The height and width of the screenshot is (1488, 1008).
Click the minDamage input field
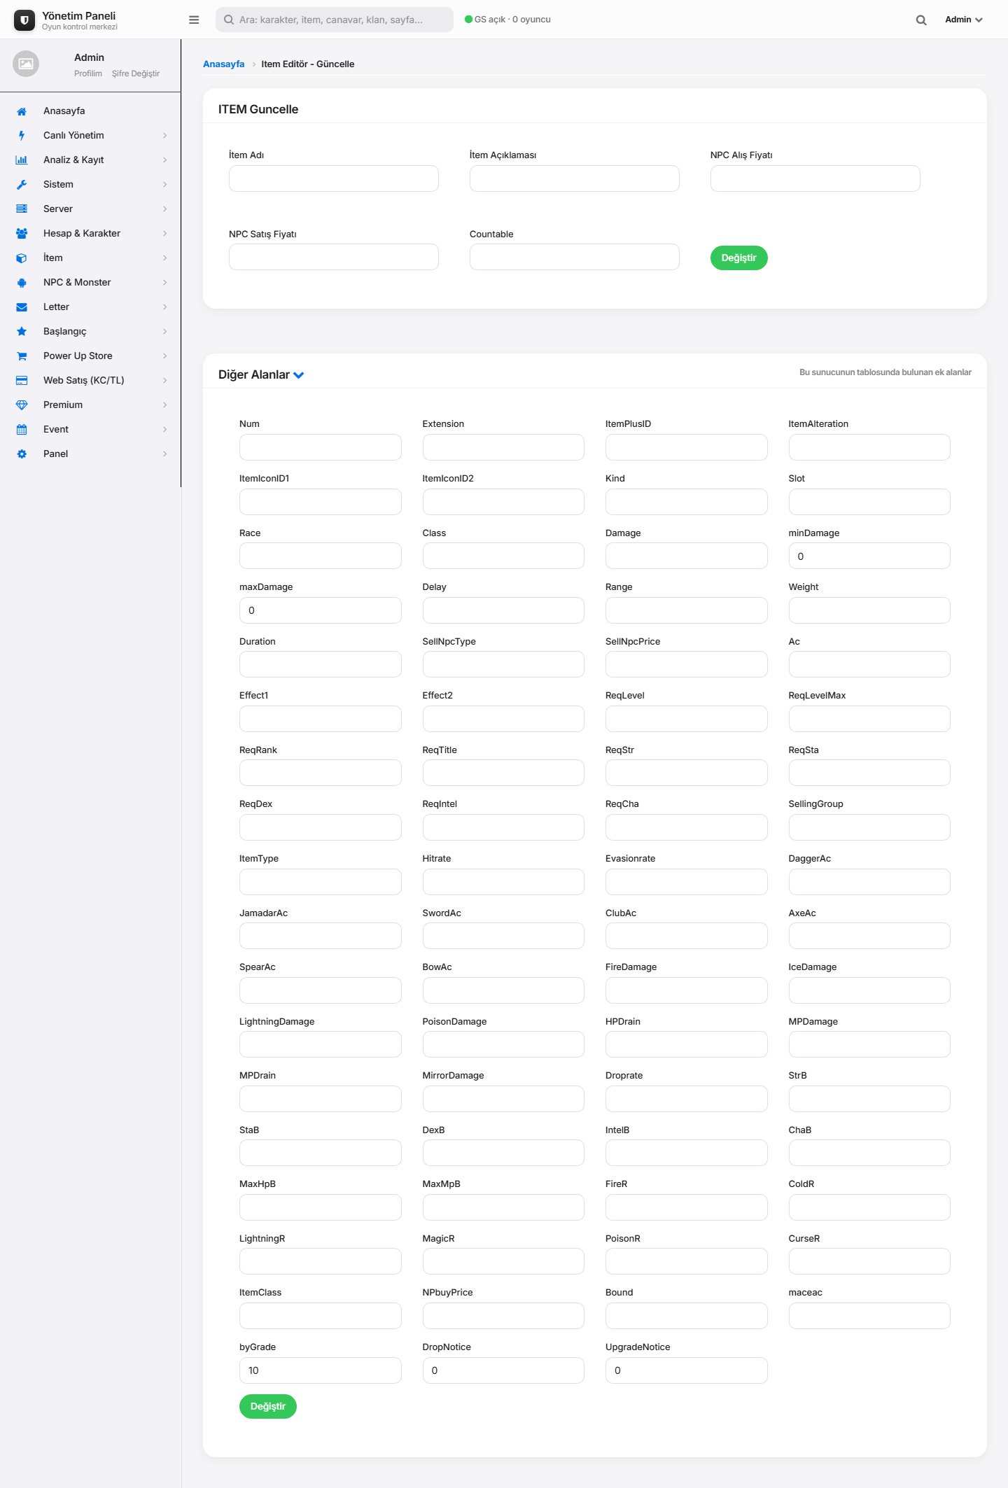(x=869, y=556)
